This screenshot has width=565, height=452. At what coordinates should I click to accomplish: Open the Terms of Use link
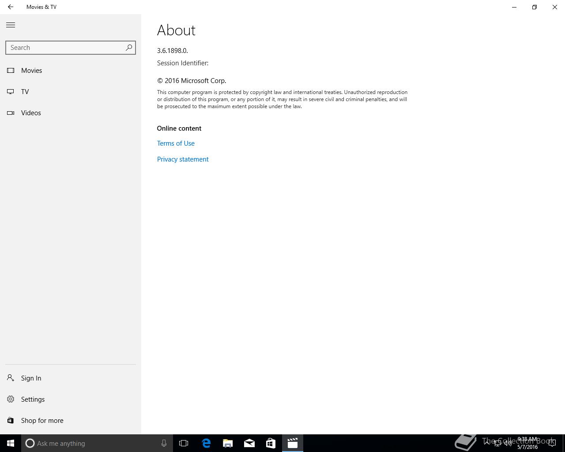(176, 143)
